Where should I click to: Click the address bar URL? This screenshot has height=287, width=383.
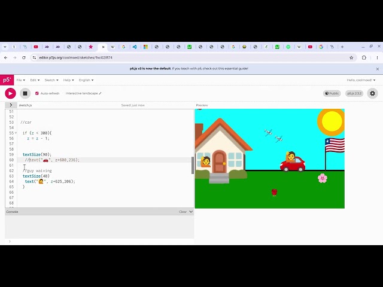76,57
